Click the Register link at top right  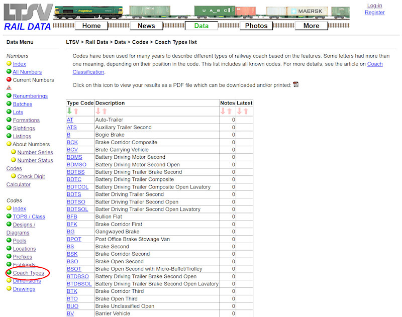click(x=374, y=12)
